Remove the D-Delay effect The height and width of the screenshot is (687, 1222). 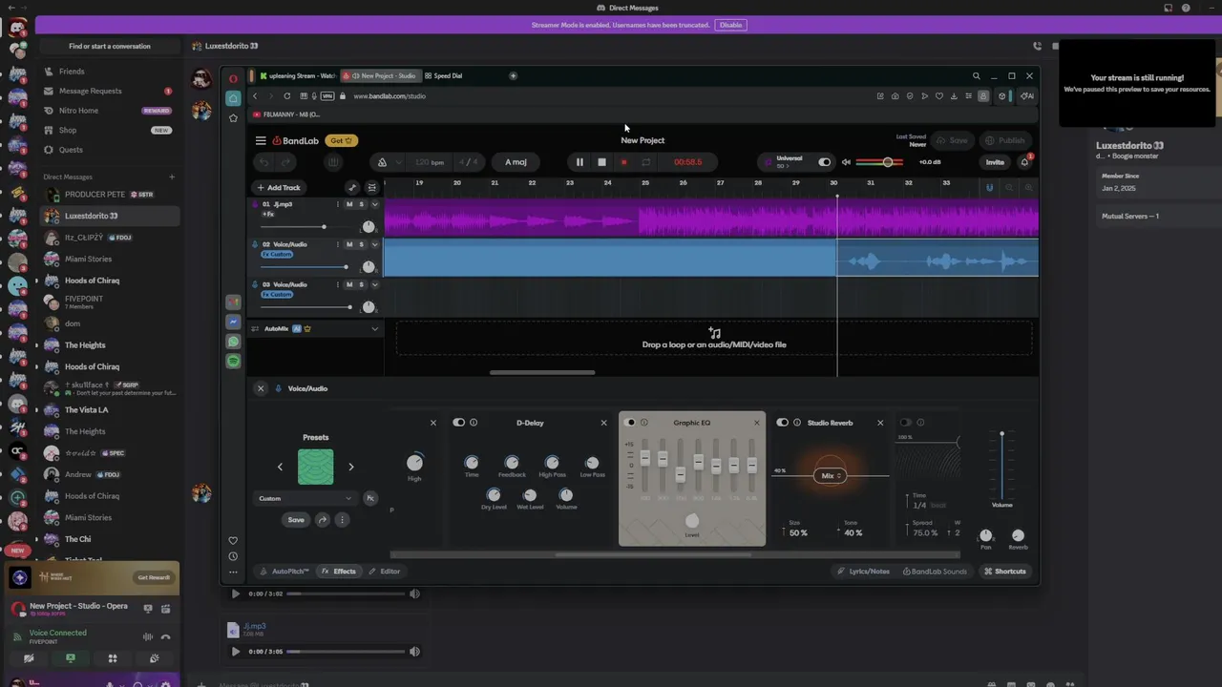pos(603,423)
